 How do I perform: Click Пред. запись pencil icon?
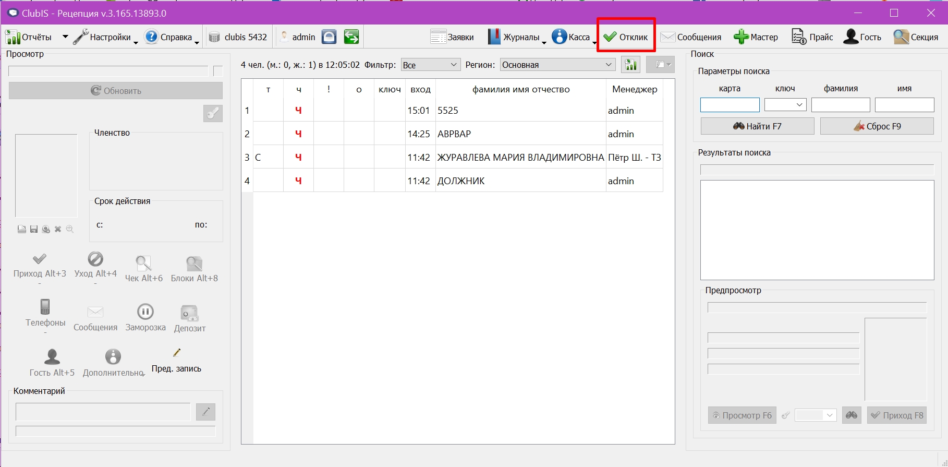(177, 353)
